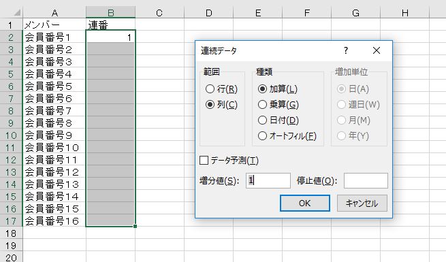Select row 19 header

tap(11, 245)
